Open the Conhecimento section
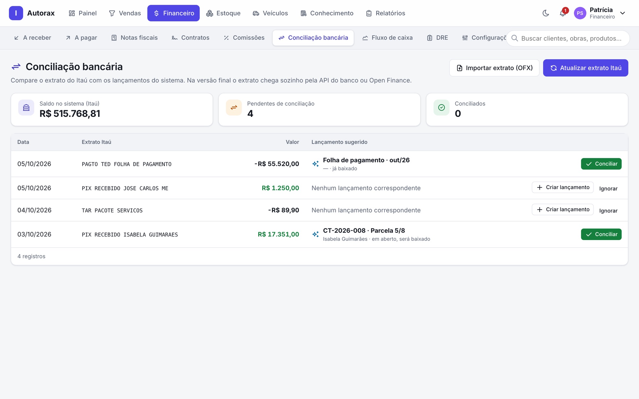The width and height of the screenshot is (639, 399). pos(327,13)
